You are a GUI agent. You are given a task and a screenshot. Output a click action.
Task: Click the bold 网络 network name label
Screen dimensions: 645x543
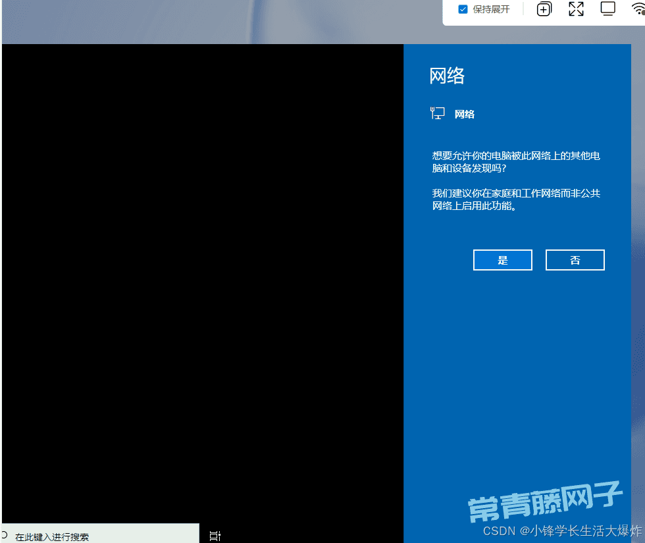tap(465, 115)
